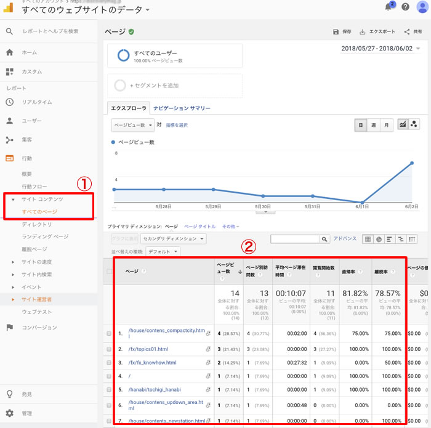
Task: Switch to pie chart percentage view
Action: pos(379,239)
